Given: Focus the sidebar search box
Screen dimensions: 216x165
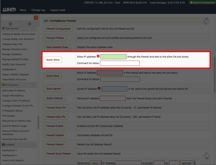Looking at the screenshot, I should [17, 18].
